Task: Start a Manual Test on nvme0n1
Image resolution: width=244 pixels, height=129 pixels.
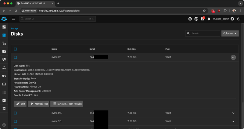Action: [x=38, y=104]
